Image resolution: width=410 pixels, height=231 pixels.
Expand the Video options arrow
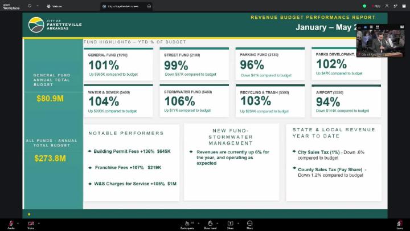[39, 224]
